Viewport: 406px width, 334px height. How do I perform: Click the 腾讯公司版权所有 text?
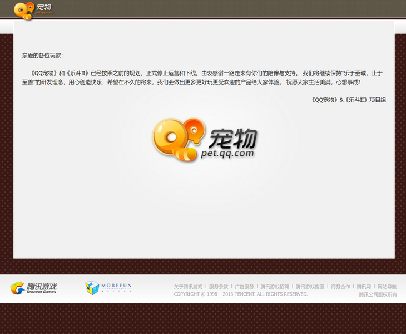tap(378, 294)
